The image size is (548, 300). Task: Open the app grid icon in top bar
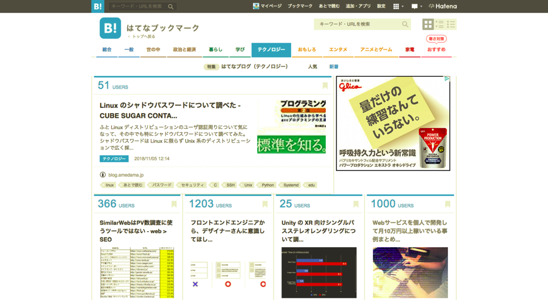tap(396, 6)
